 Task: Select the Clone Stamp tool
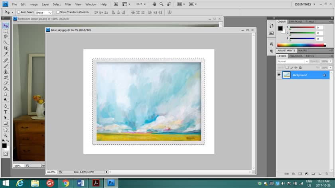pos(6,71)
